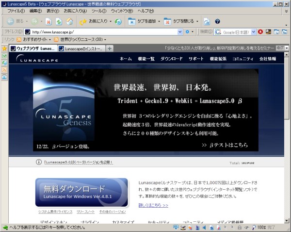Open the ヘルプ(H) menu
The image size is (291, 232).
pos(145,11)
